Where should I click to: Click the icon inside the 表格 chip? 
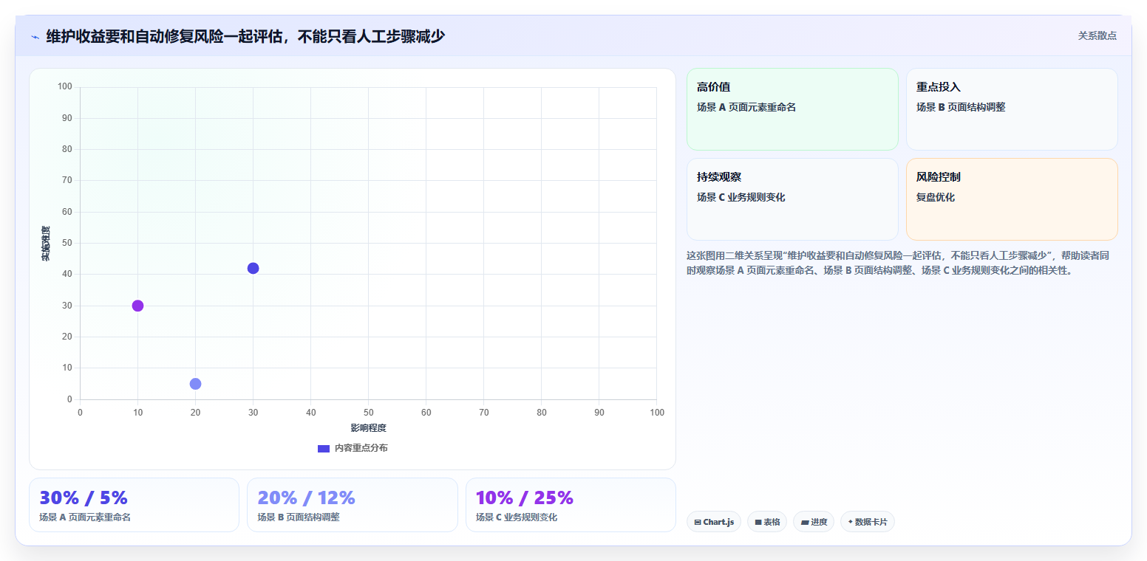click(758, 522)
